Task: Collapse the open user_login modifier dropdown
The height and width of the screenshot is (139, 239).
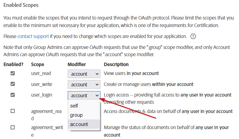Action: pos(84,95)
